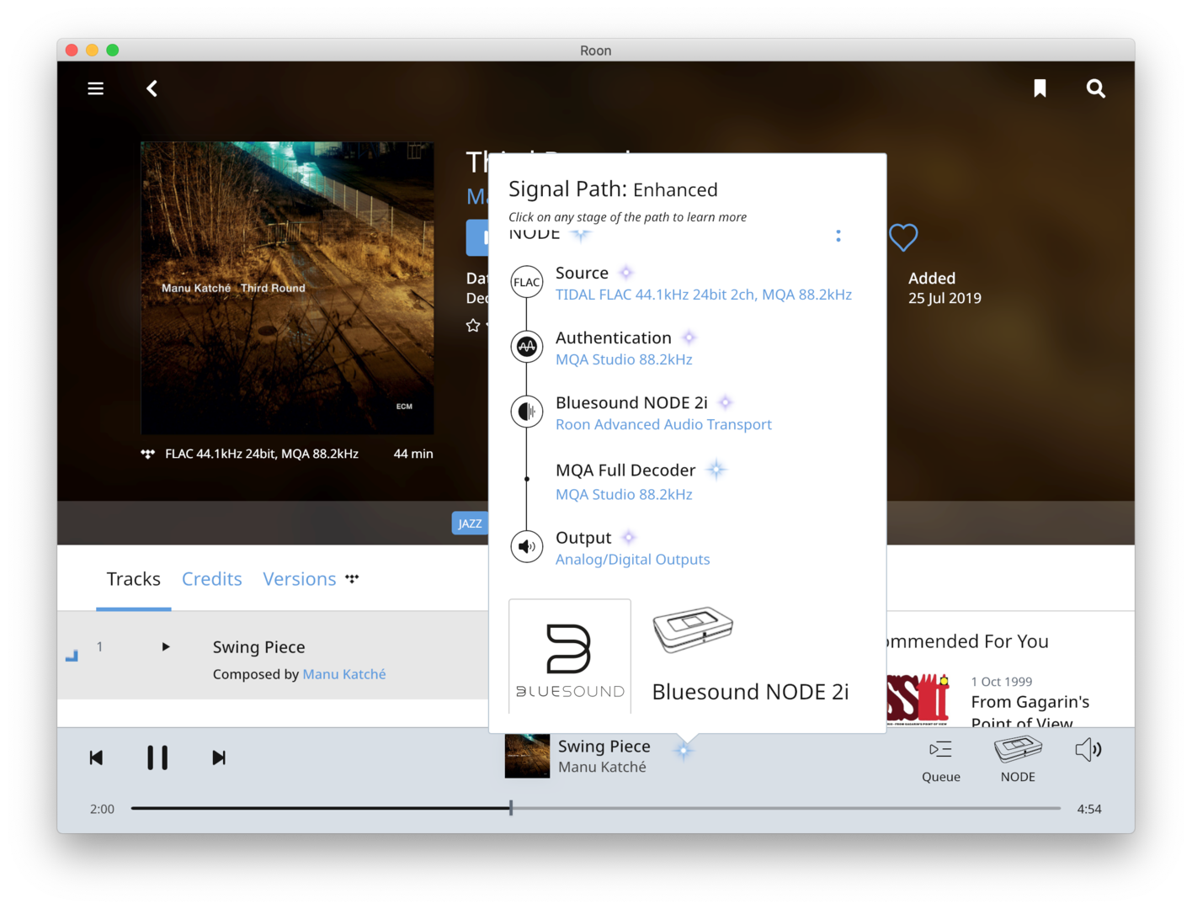This screenshot has height=909, width=1192.
Task: Open the Manu Katché composer link
Action: 343,674
